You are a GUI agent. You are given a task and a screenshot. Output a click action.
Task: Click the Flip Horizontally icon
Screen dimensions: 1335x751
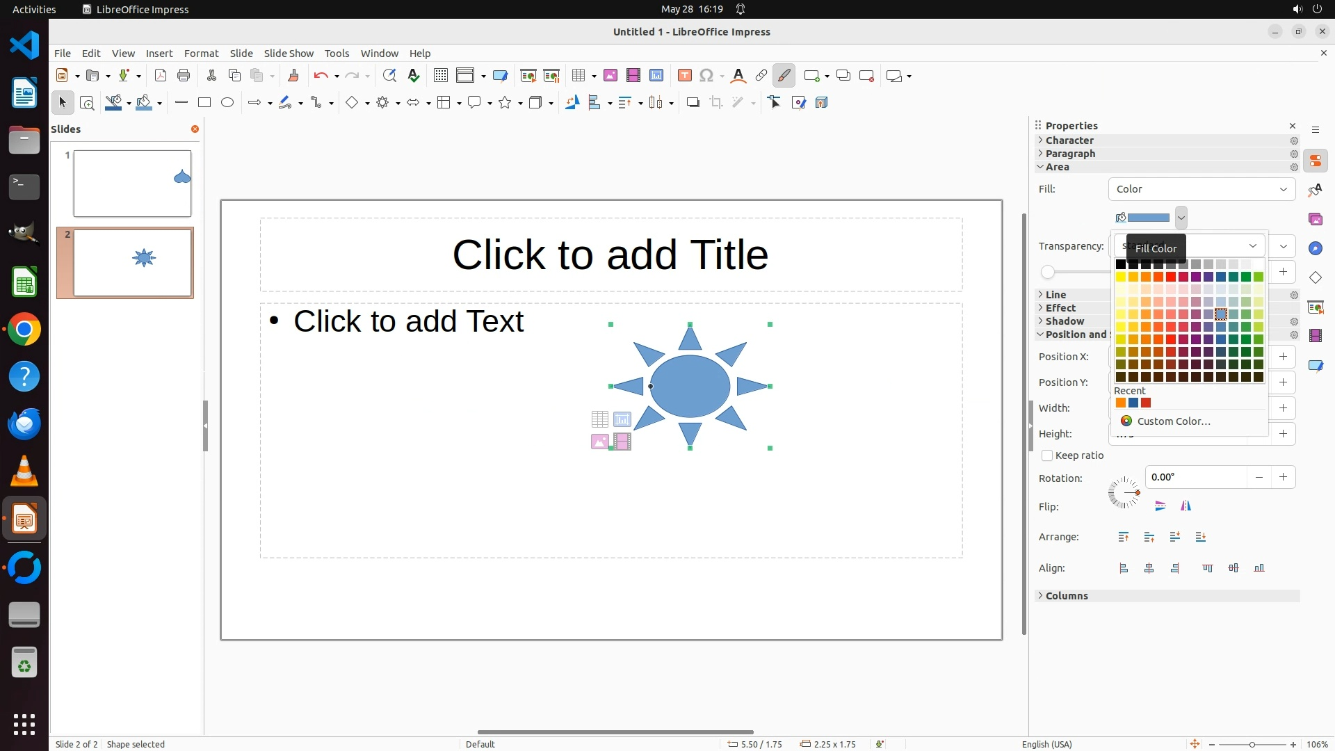coord(1186,506)
